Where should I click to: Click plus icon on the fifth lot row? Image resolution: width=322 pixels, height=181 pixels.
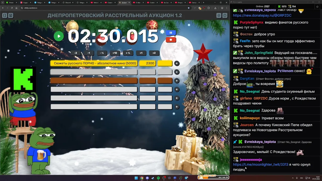[177, 98]
